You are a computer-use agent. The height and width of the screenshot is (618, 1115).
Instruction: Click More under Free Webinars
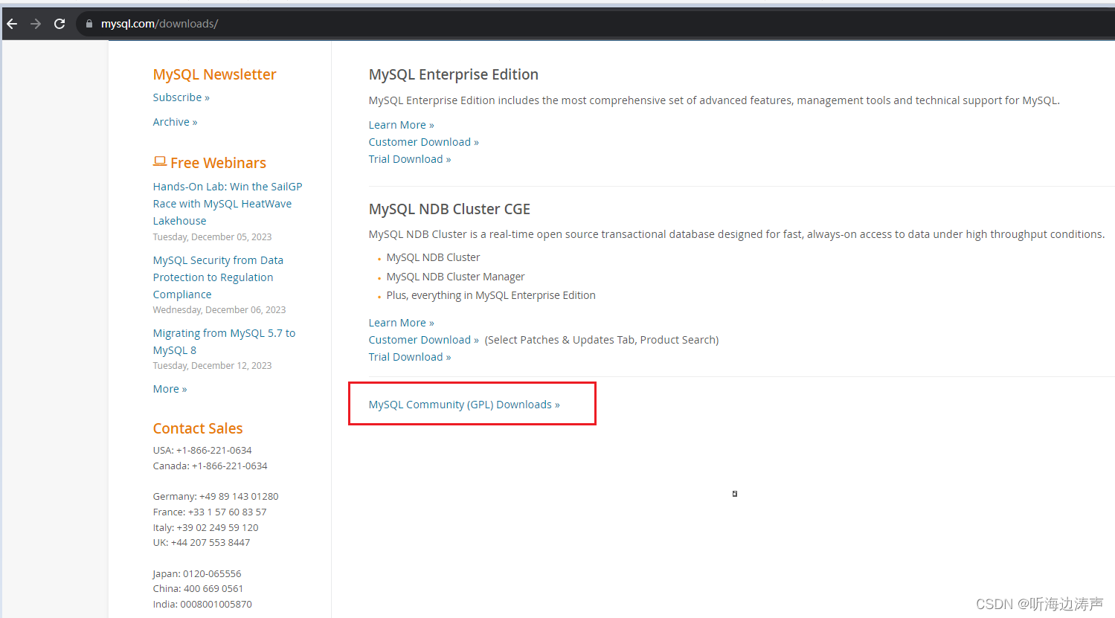(x=169, y=388)
